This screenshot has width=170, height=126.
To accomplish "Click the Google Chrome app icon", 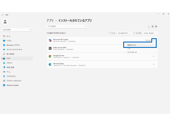I will [x=50, y=56].
